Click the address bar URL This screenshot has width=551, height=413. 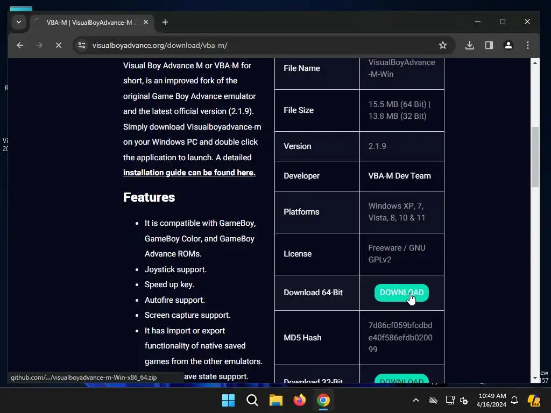point(160,45)
